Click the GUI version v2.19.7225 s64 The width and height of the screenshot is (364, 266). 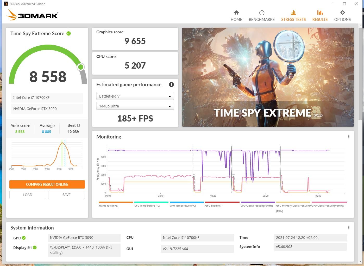(197, 249)
